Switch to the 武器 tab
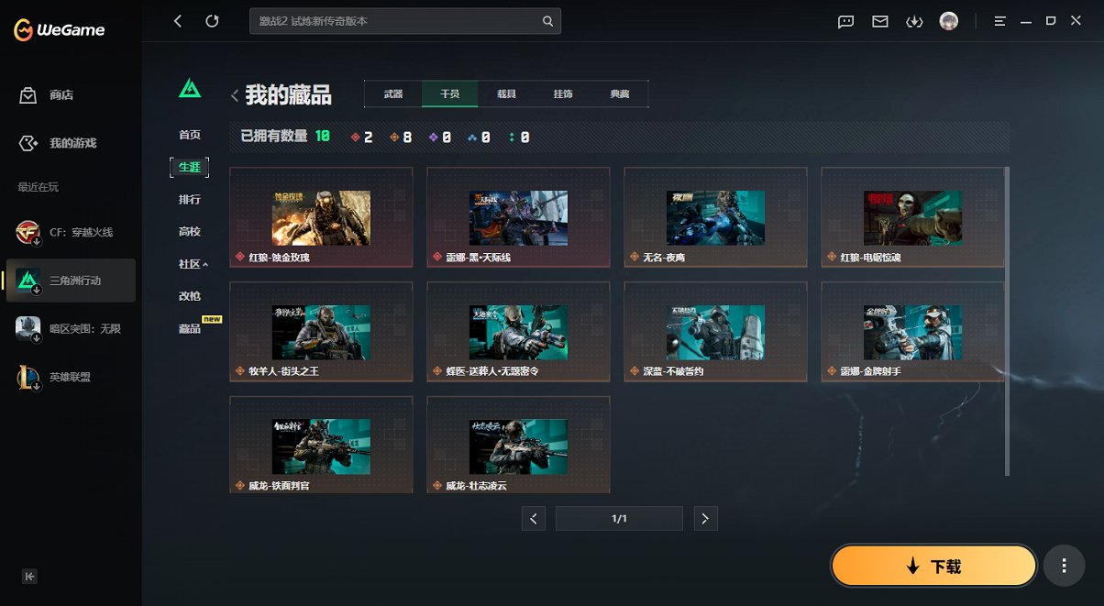Image resolution: width=1104 pixels, height=606 pixels. tap(392, 94)
